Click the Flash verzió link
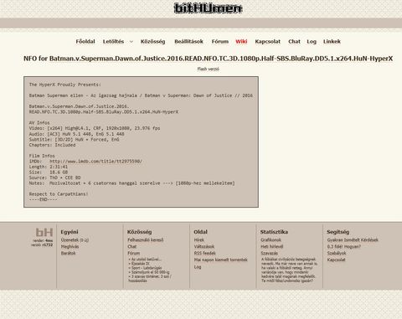 (x=208, y=69)
